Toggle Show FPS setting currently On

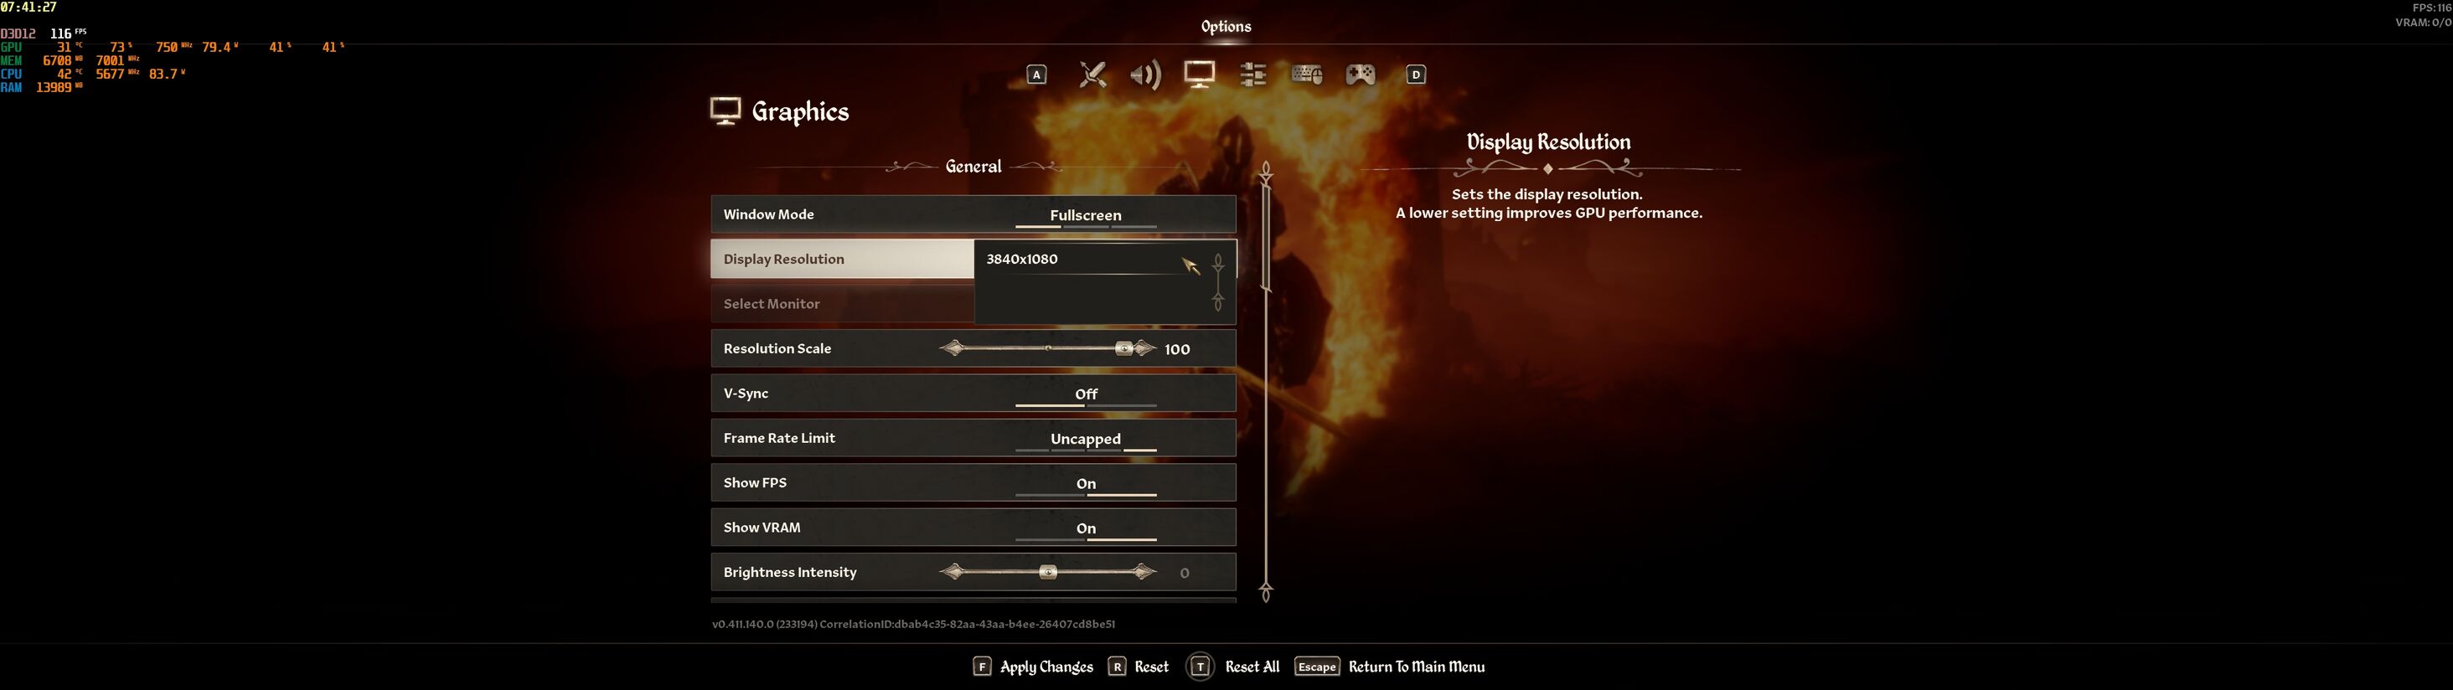point(973,482)
